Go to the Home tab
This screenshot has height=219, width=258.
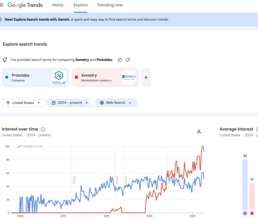point(58,5)
